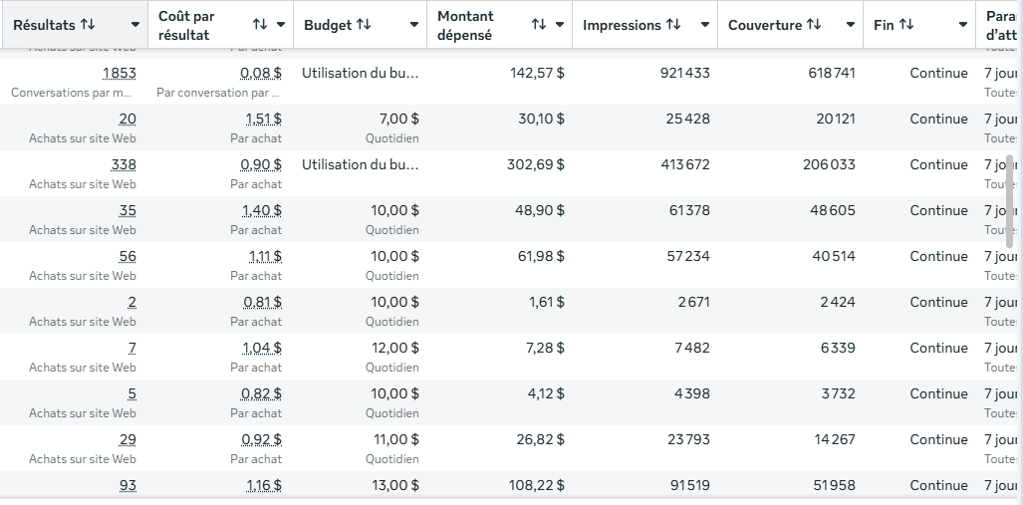Sort the Fin column arrows icon
Image resolution: width=1023 pixels, height=505 pixels.
pos(906,25)
